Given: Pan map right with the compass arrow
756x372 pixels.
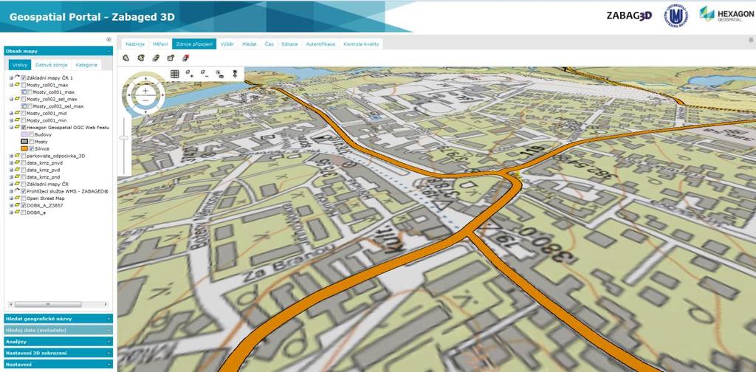Looking at the screenshot, I should pos(162,94).
